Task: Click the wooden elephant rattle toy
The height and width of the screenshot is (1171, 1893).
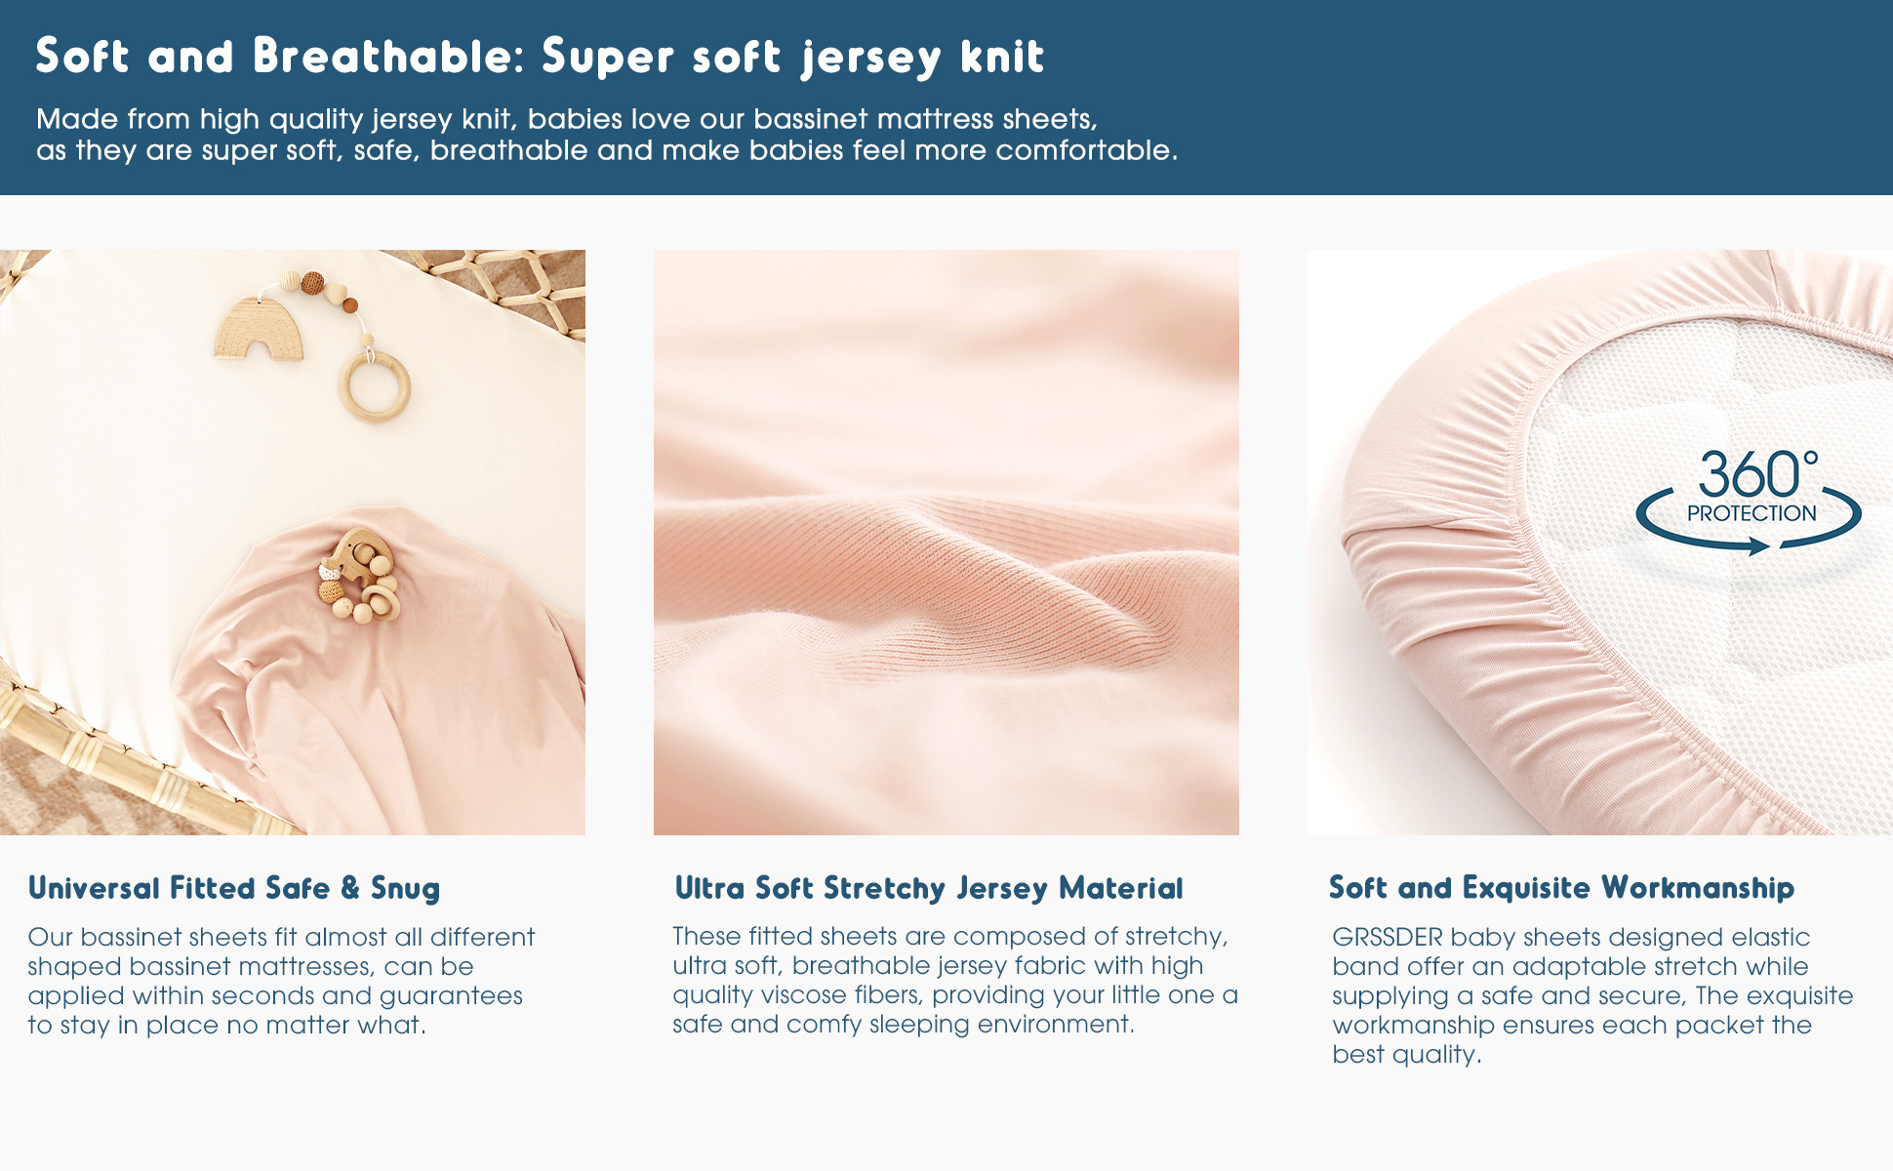Action: (359, 576)
